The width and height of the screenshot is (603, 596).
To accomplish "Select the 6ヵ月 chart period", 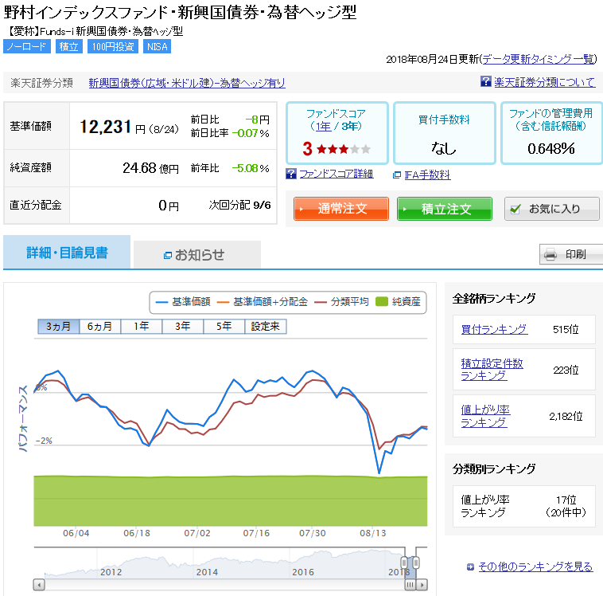I will tap(100, 327).
